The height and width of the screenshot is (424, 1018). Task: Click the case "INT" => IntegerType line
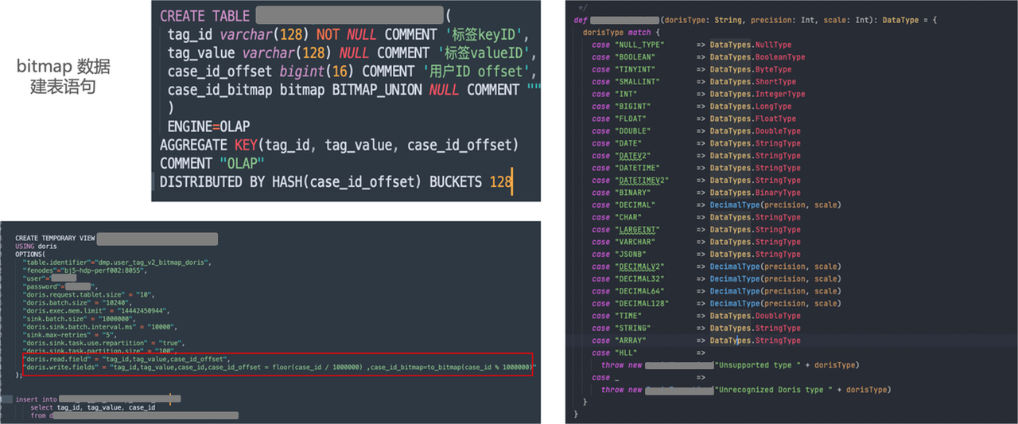pos(698,94)
